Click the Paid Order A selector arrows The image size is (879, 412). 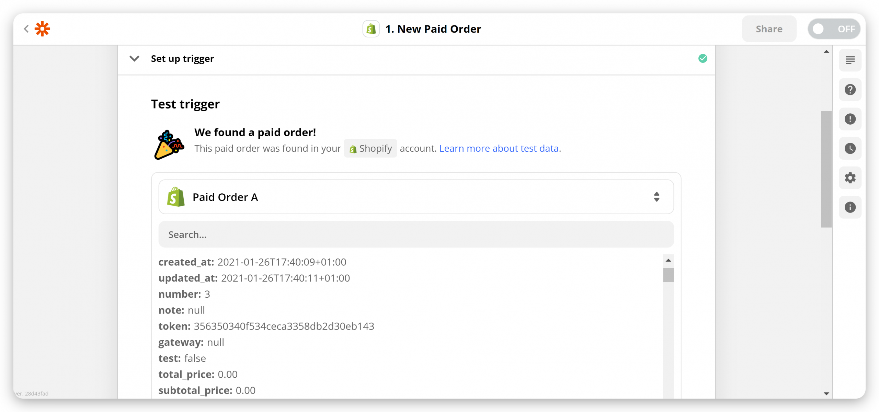click(657, 197)
